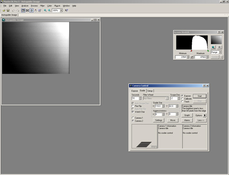Viewport: 229px width, 175px height.
Task: Choose the Camera 1 radio button
Action: (x=132, y=118)
